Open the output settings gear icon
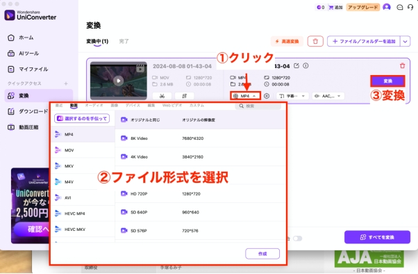 tap(267, 96)
